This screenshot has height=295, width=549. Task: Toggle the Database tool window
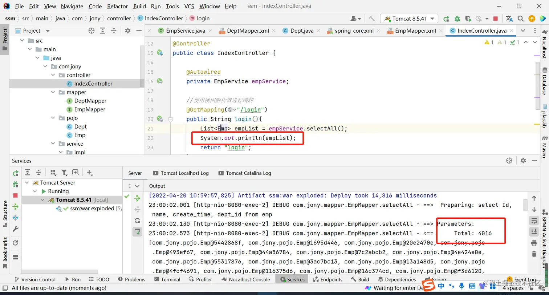click(544, 81)
